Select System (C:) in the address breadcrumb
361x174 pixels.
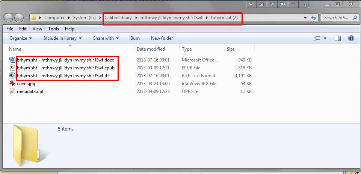84,18
